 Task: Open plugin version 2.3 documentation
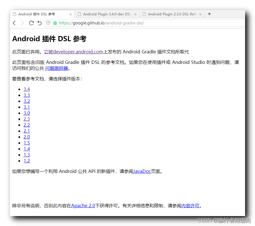(x=27, y=119)
